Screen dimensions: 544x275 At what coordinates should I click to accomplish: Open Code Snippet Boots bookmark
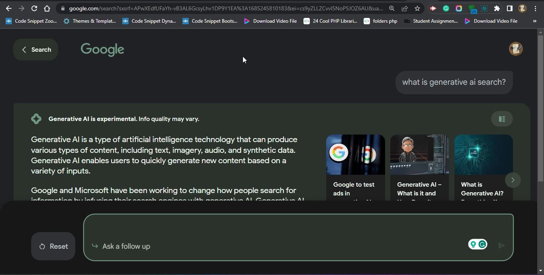point(209,21)
